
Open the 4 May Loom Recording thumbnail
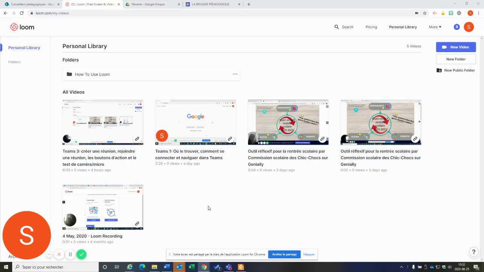[103, 207]
